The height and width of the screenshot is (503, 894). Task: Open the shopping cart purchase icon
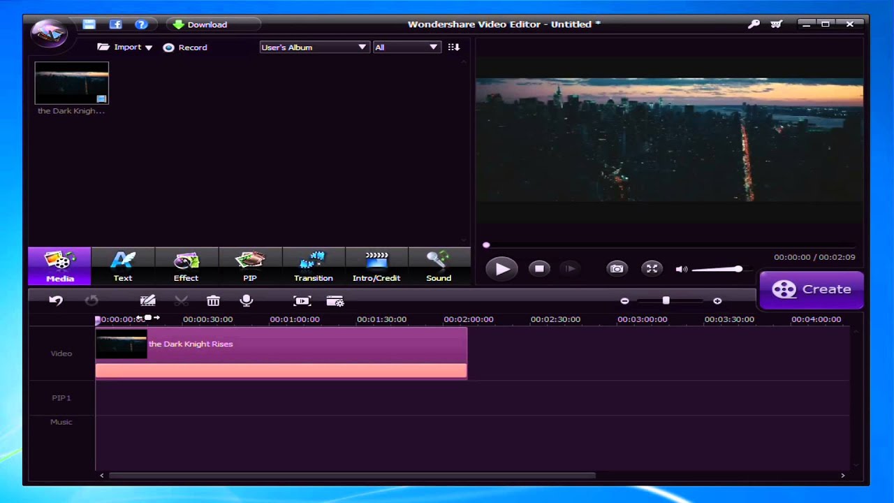pyautogui.click(x=776, y=24)
